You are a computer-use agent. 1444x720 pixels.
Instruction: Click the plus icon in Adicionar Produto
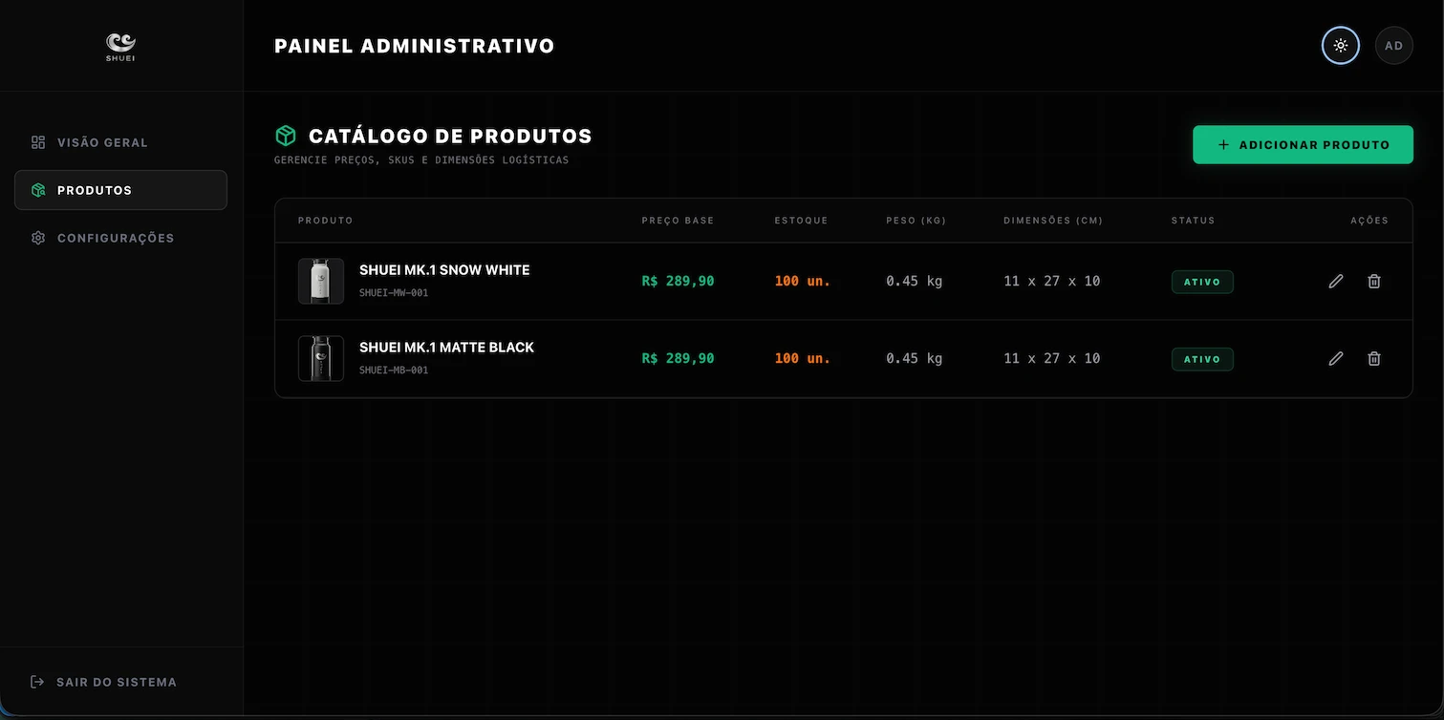point(1223,145)
